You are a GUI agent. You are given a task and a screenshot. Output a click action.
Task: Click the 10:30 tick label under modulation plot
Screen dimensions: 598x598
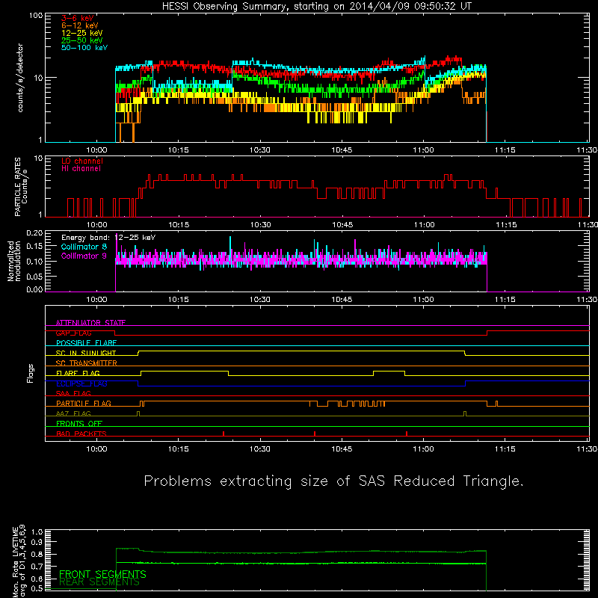[x=259, y=300]
